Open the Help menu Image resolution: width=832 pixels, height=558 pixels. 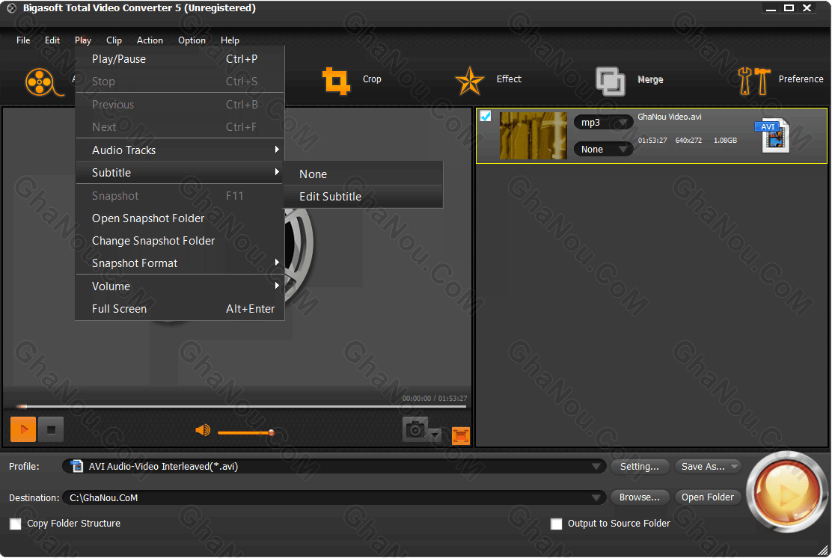click(x=230, y=40)
